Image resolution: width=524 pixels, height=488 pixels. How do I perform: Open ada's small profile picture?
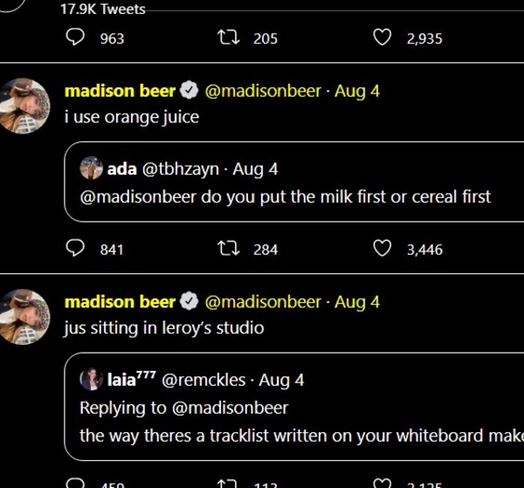point(91,168)
